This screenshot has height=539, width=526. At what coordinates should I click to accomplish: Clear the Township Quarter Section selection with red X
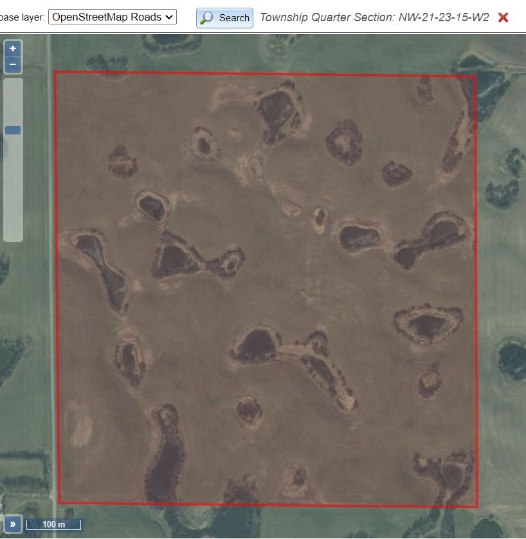(503, 17)
